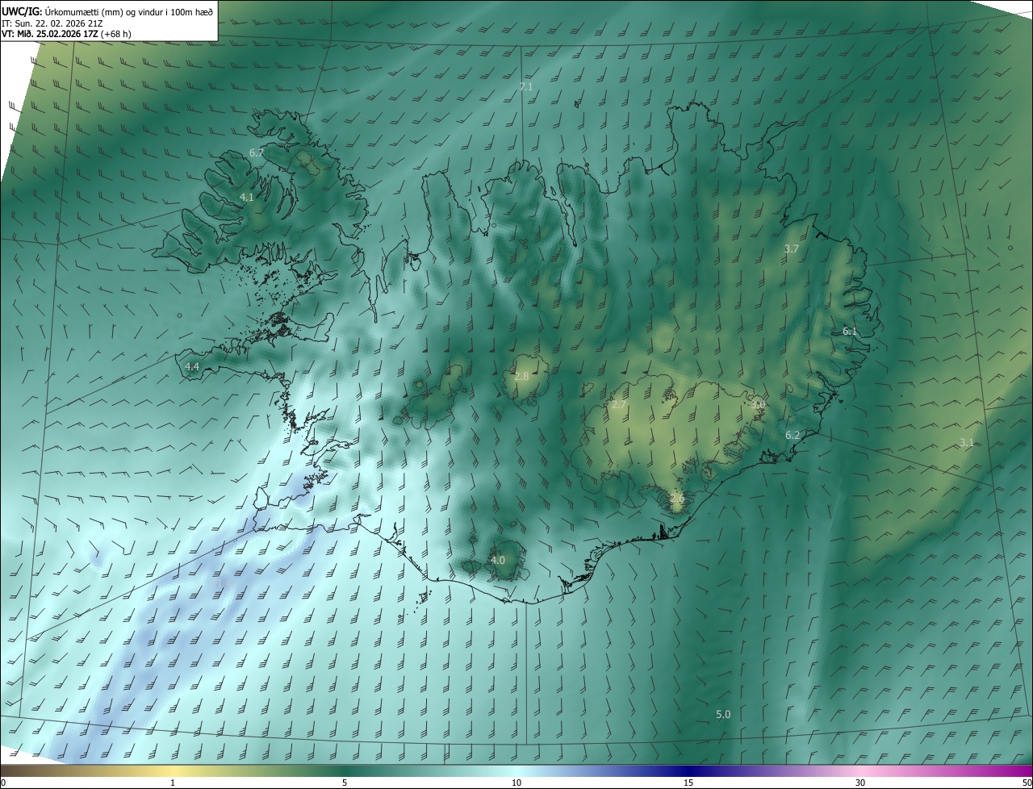Image resolution: width=1033 pixels, height=789 pixels.
Task: Click the 3.7 value label on the map
Action: 792,249
